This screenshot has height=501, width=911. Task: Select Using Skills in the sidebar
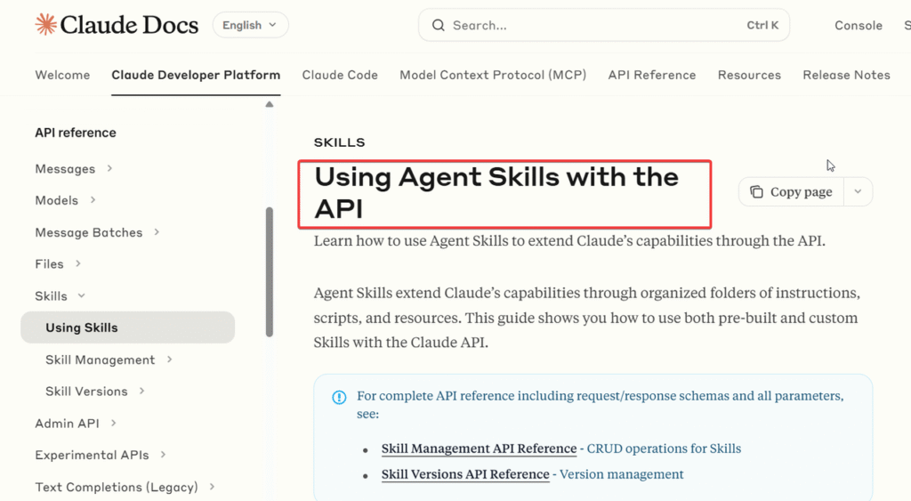click(x=82, y=328)
